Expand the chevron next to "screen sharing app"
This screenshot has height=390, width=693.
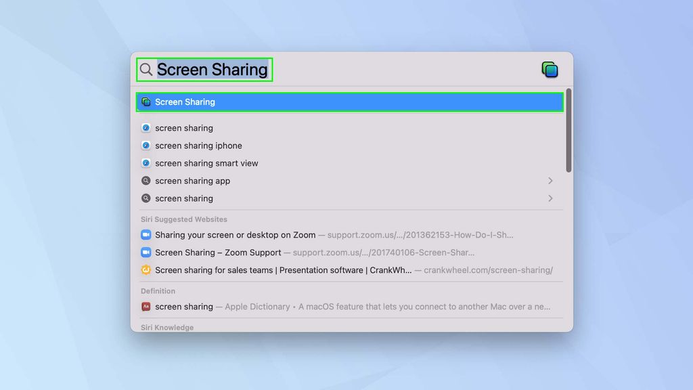(x=550, y=181)
